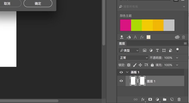This screenshot has height=103, width=189.
Task: Click the canvas vertical scrollbar
Action: pos(104,23)
